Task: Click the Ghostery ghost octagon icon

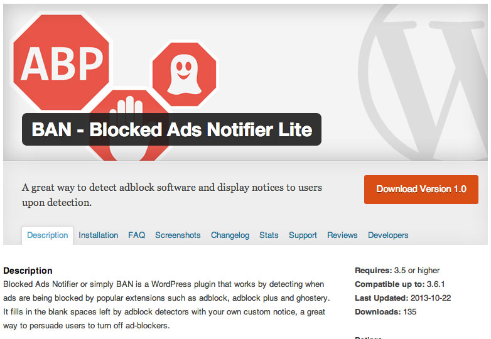Action: [184, 75]
